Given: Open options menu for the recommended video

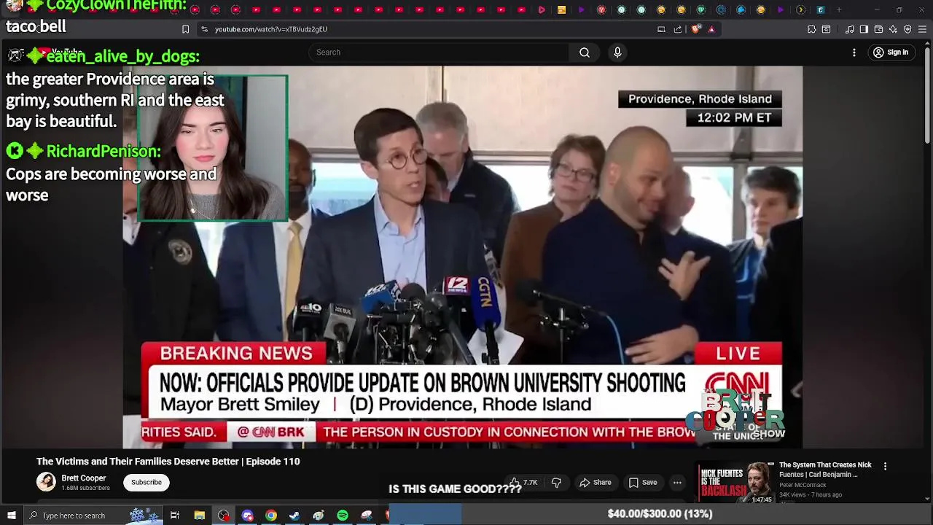Looking at the screenshot, I should pos(885,466).
